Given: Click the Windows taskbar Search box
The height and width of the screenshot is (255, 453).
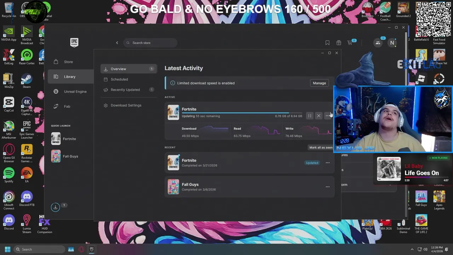Looking at the screenshot, I should [x=40, y=249].
